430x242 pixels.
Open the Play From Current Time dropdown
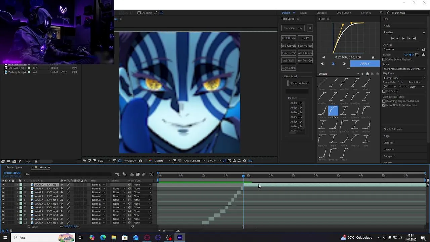[404, 78]
